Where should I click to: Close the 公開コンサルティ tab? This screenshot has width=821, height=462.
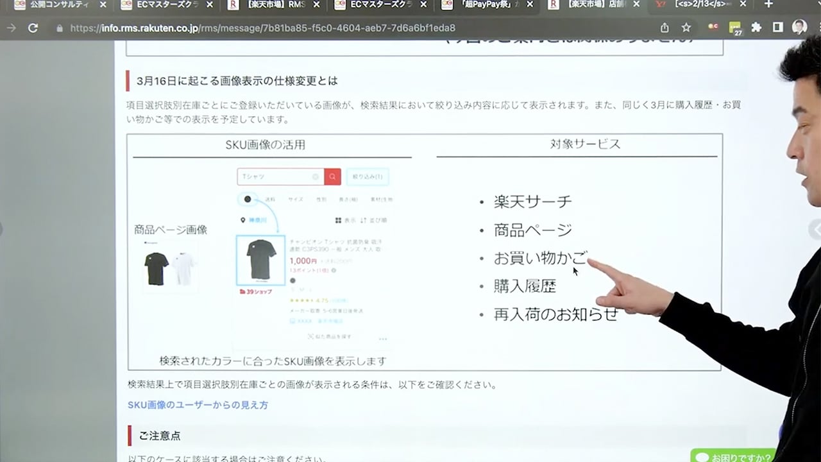103,4
